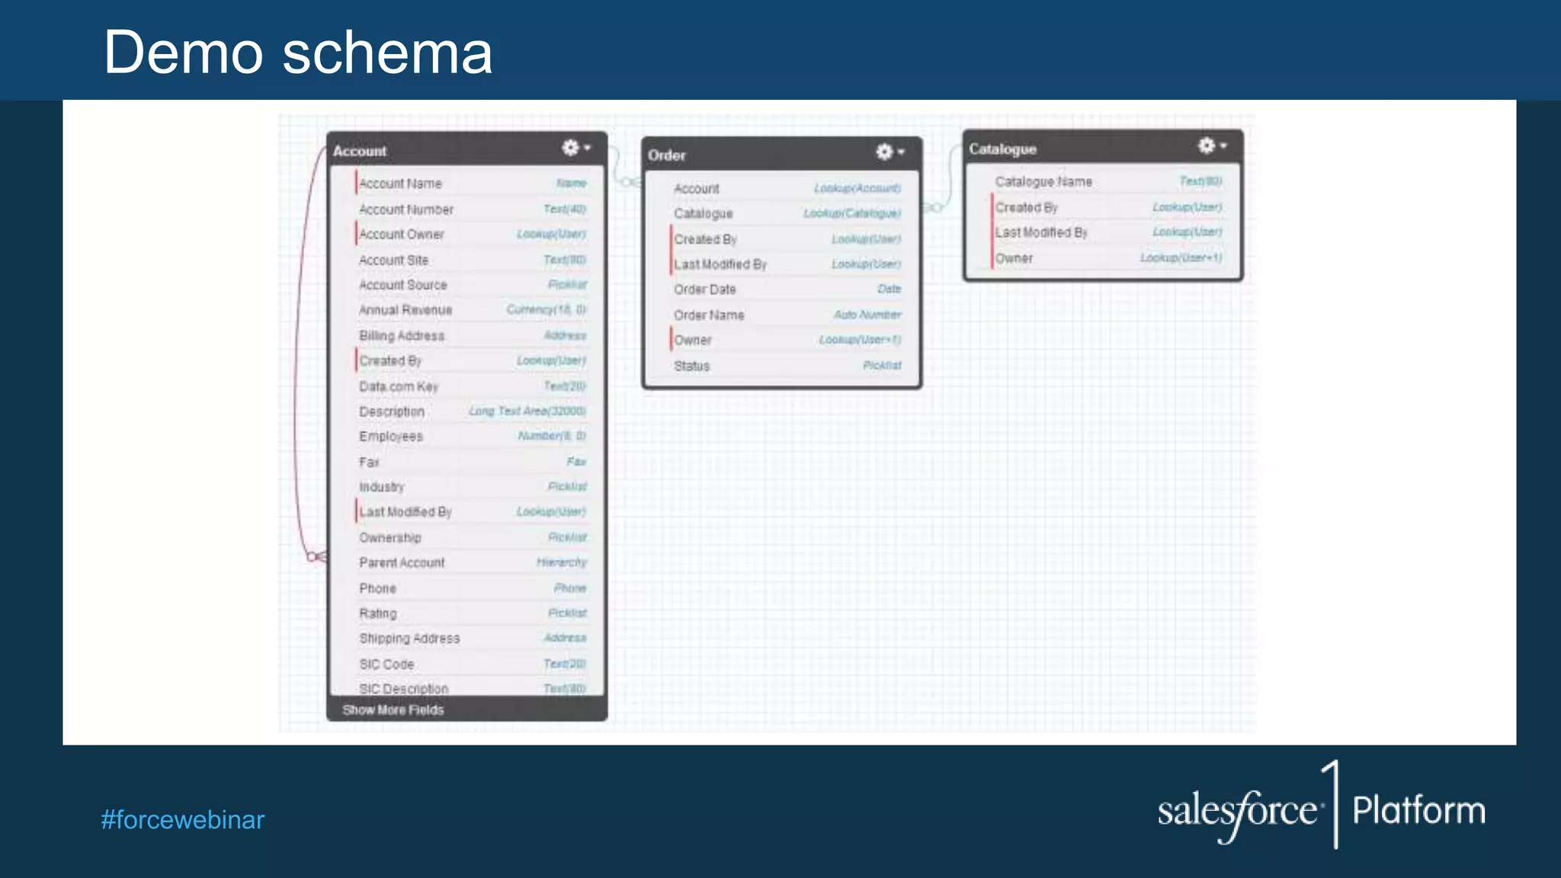The height and width of the screenshot is (878, 1561).
Task: Select Created By in Catalogue object
Action: point(1107,207)
